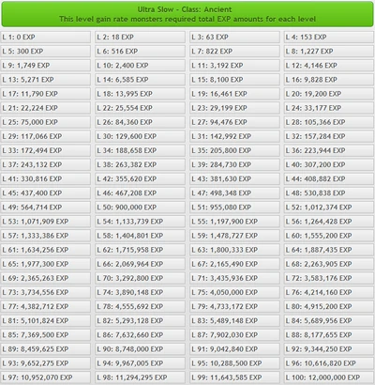Screen dimensions: 375x385
Task: Select the L 20: 19,200 EXP box
Action: click(x=329, y=94)
